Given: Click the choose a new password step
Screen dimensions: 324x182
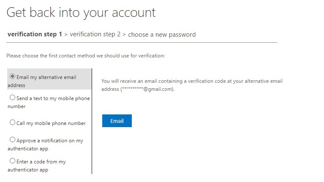Looking at the screenshot, I should tap(162, 35).
